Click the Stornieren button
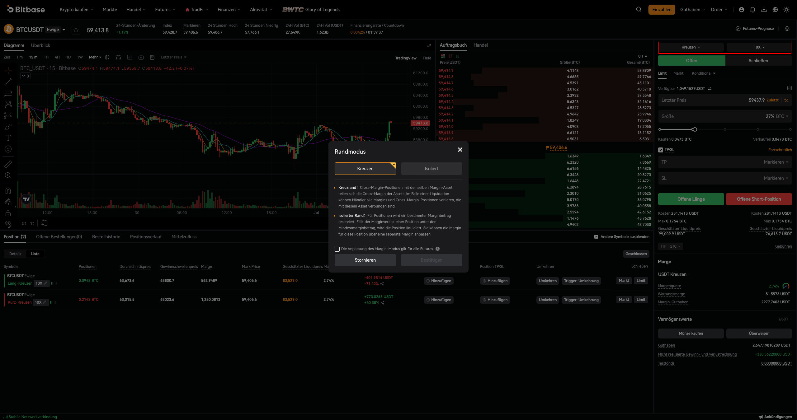The image size is (797, 420). pyautogui.click(x=365, y=260)
